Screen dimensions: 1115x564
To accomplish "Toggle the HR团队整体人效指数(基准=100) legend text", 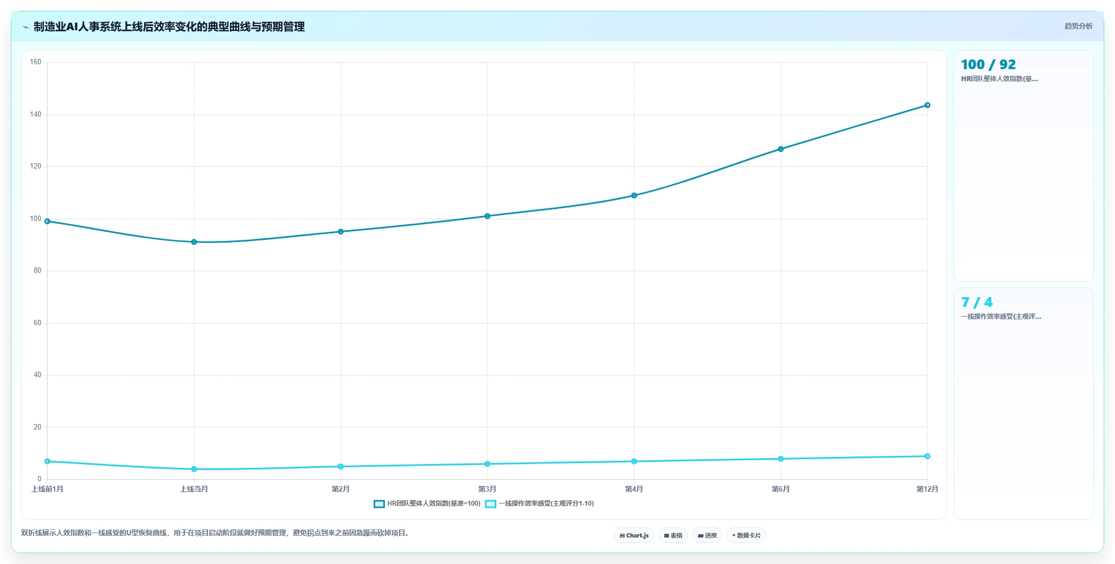I will tap(434, 503).
